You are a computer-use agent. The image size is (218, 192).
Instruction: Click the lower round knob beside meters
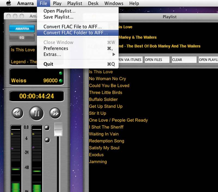47,140
